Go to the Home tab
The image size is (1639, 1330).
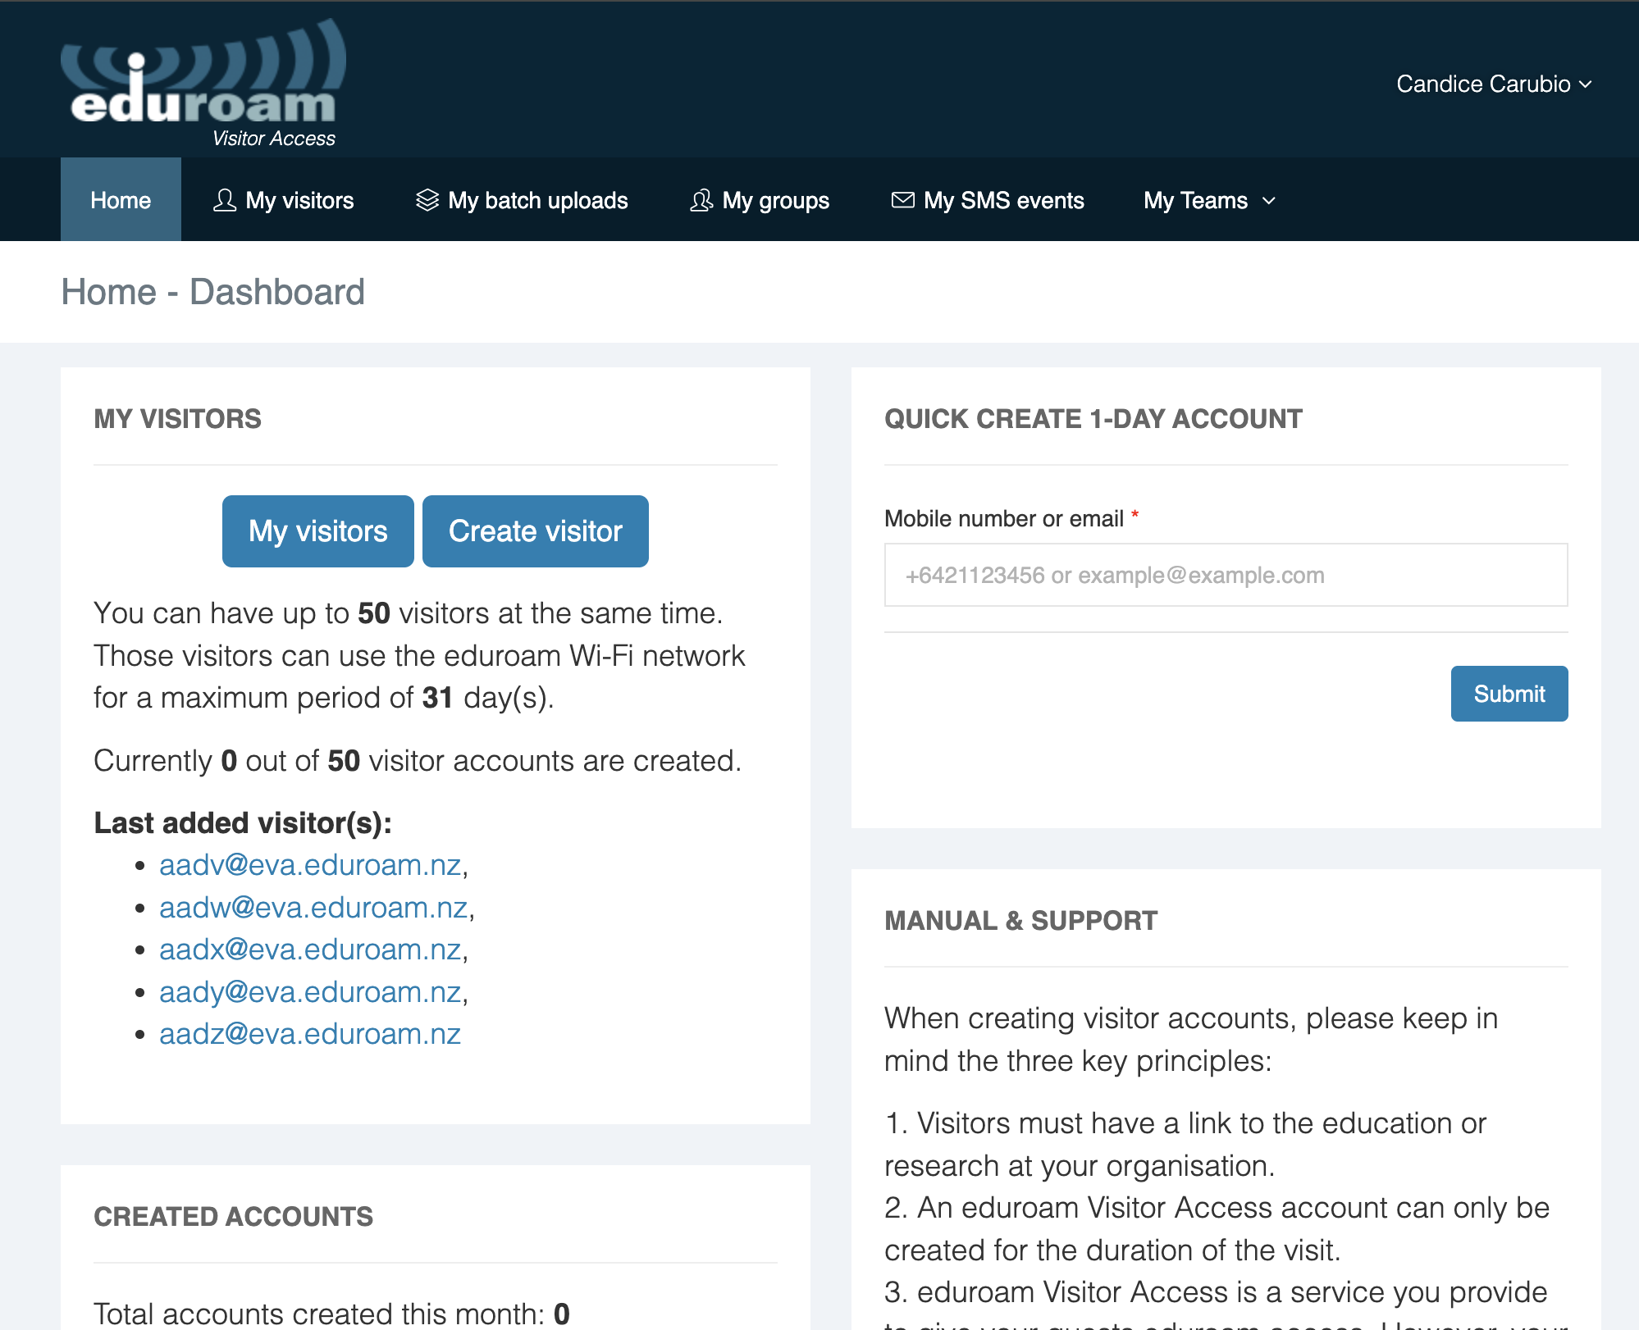pos(121,200)
